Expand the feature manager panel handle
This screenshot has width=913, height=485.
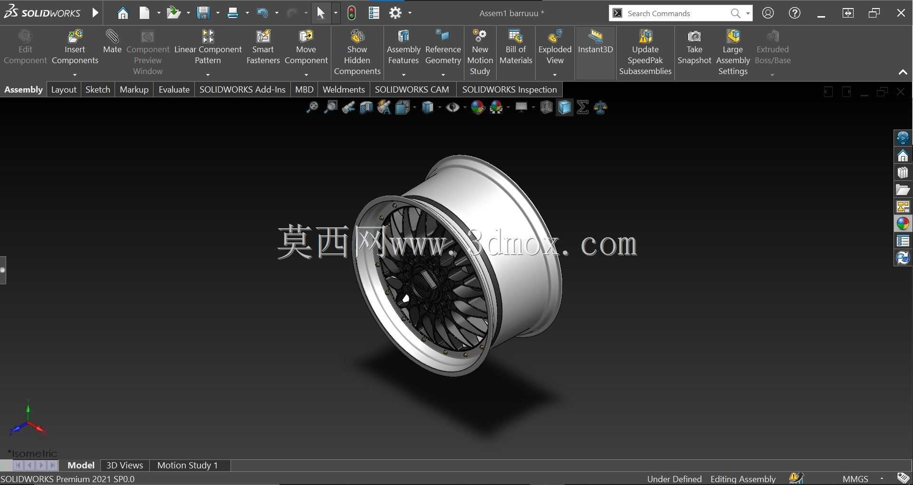[3, 270]
